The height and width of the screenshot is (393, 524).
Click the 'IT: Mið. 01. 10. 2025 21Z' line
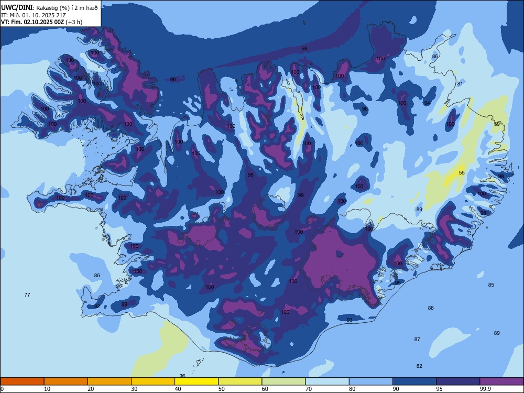pyautogui.click(x=33, y=15)
